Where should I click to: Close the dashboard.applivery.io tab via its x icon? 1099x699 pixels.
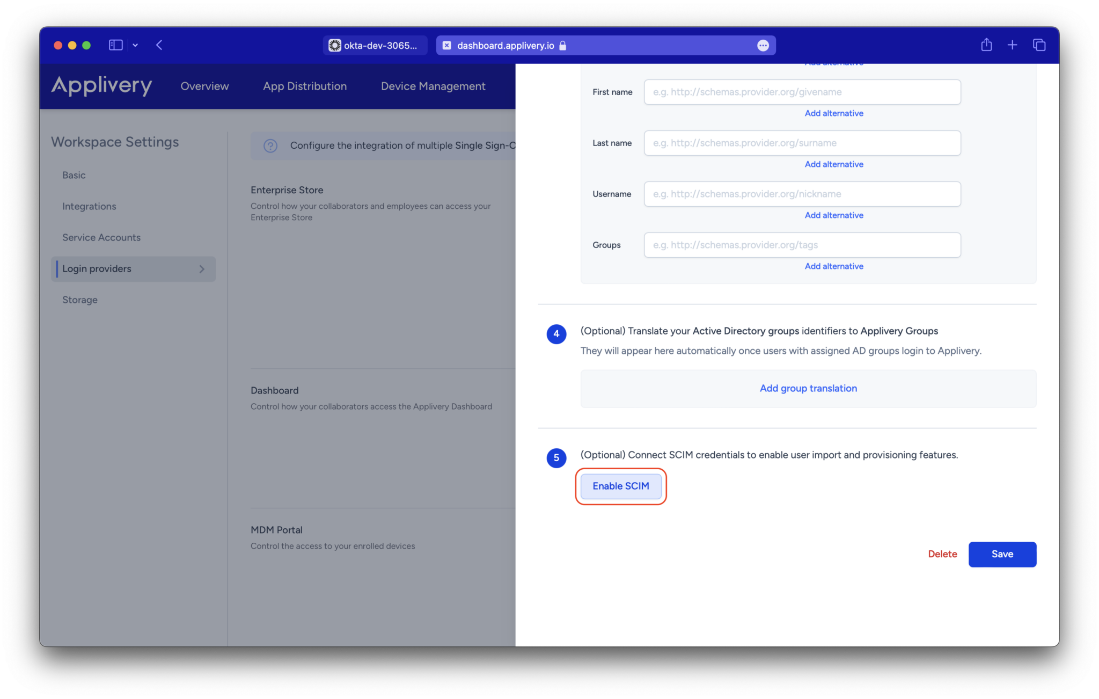[x=446, y=45]
